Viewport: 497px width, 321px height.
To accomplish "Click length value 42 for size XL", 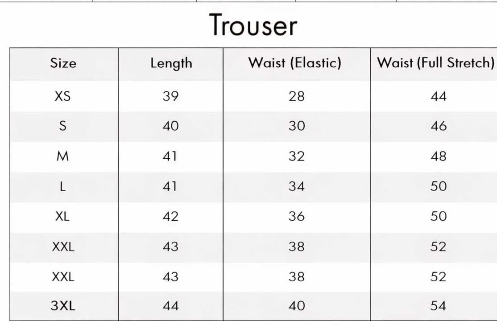I will click(170, 216).
